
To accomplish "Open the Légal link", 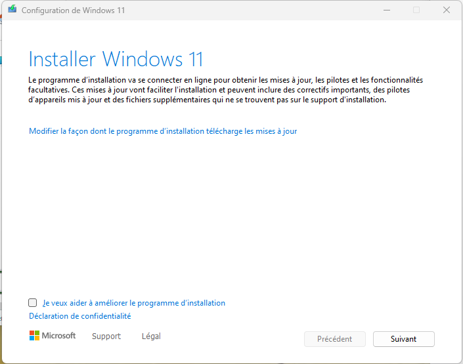I will (151, 336).
